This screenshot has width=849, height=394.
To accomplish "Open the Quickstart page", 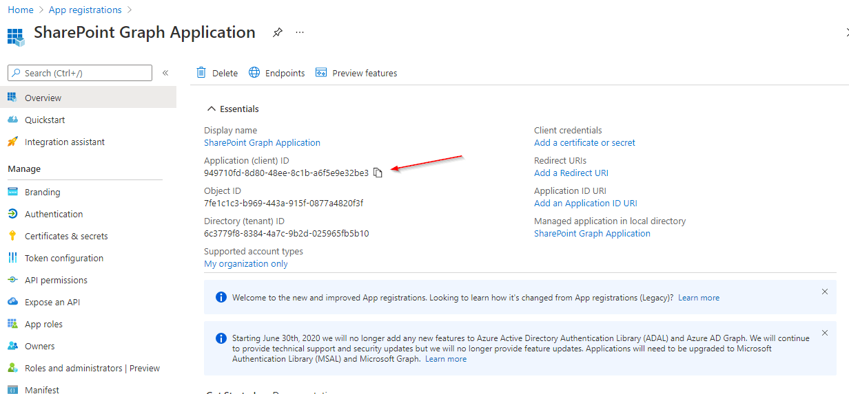I will click(45, 120).
